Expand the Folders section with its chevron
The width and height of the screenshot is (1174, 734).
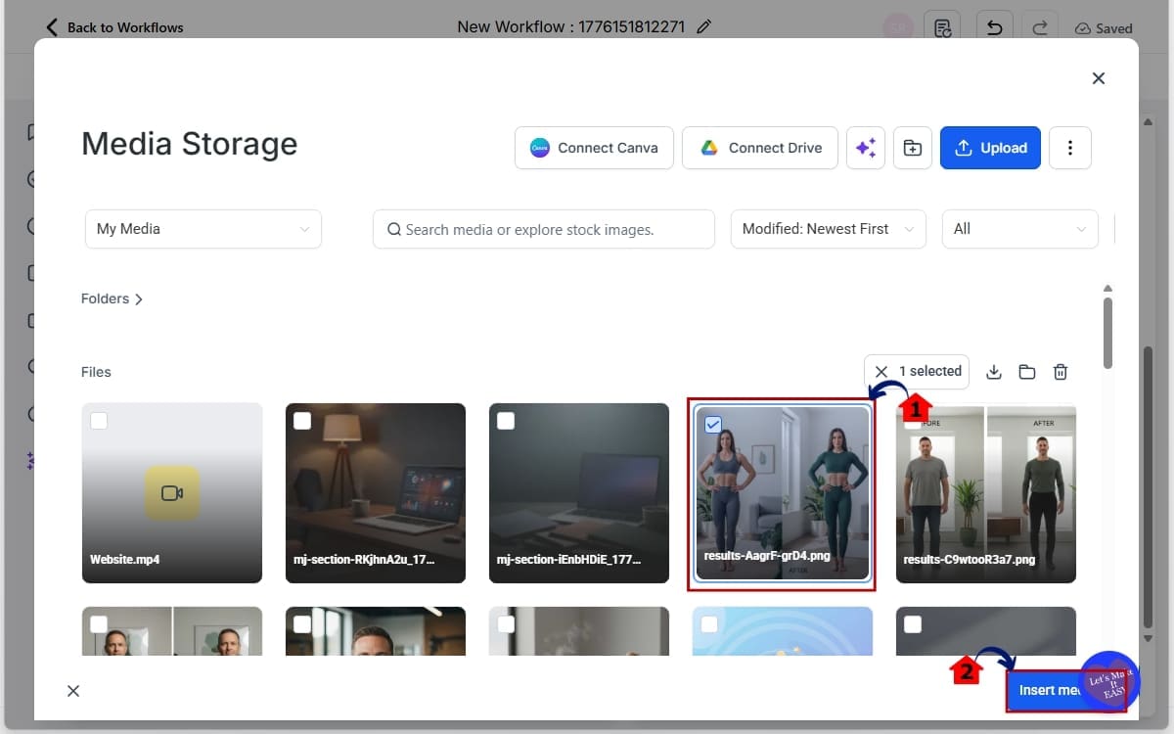pos(138,298)
